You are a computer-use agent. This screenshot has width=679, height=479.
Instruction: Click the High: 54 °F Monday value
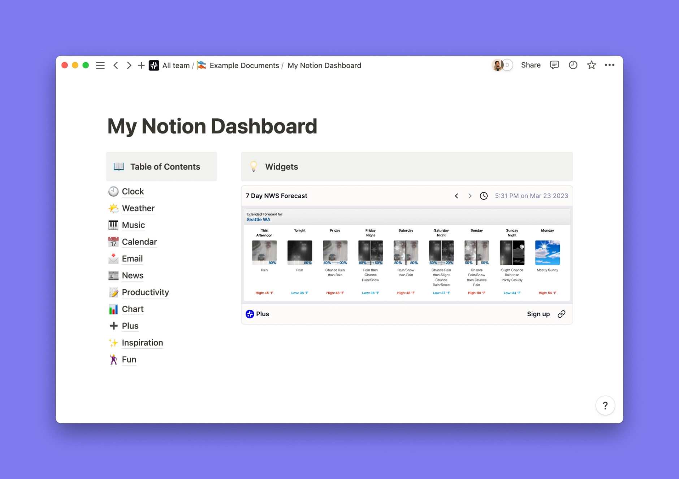(548, 293)
